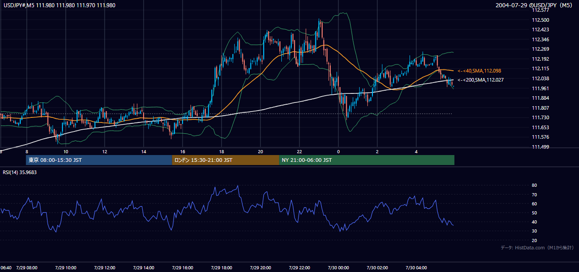Click the 7/29 16:00 bottom time label

(x=183, y=268)
